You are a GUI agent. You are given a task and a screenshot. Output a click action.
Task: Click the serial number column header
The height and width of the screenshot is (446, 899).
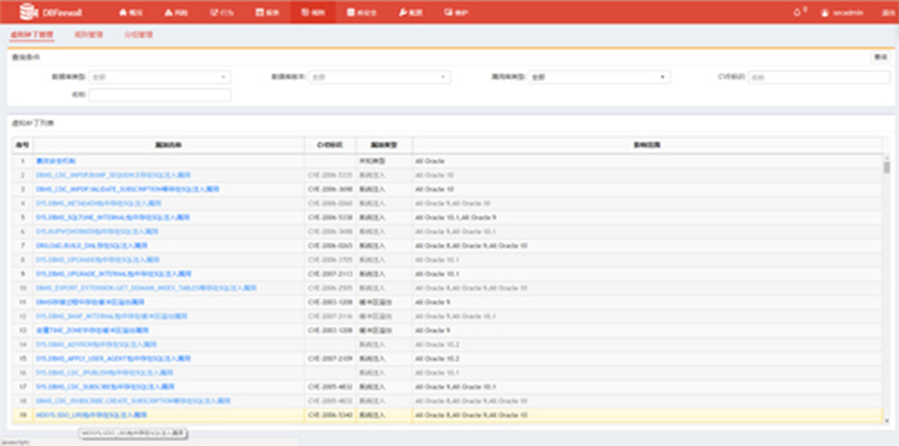pyautogui.click(x=23, y=146)
